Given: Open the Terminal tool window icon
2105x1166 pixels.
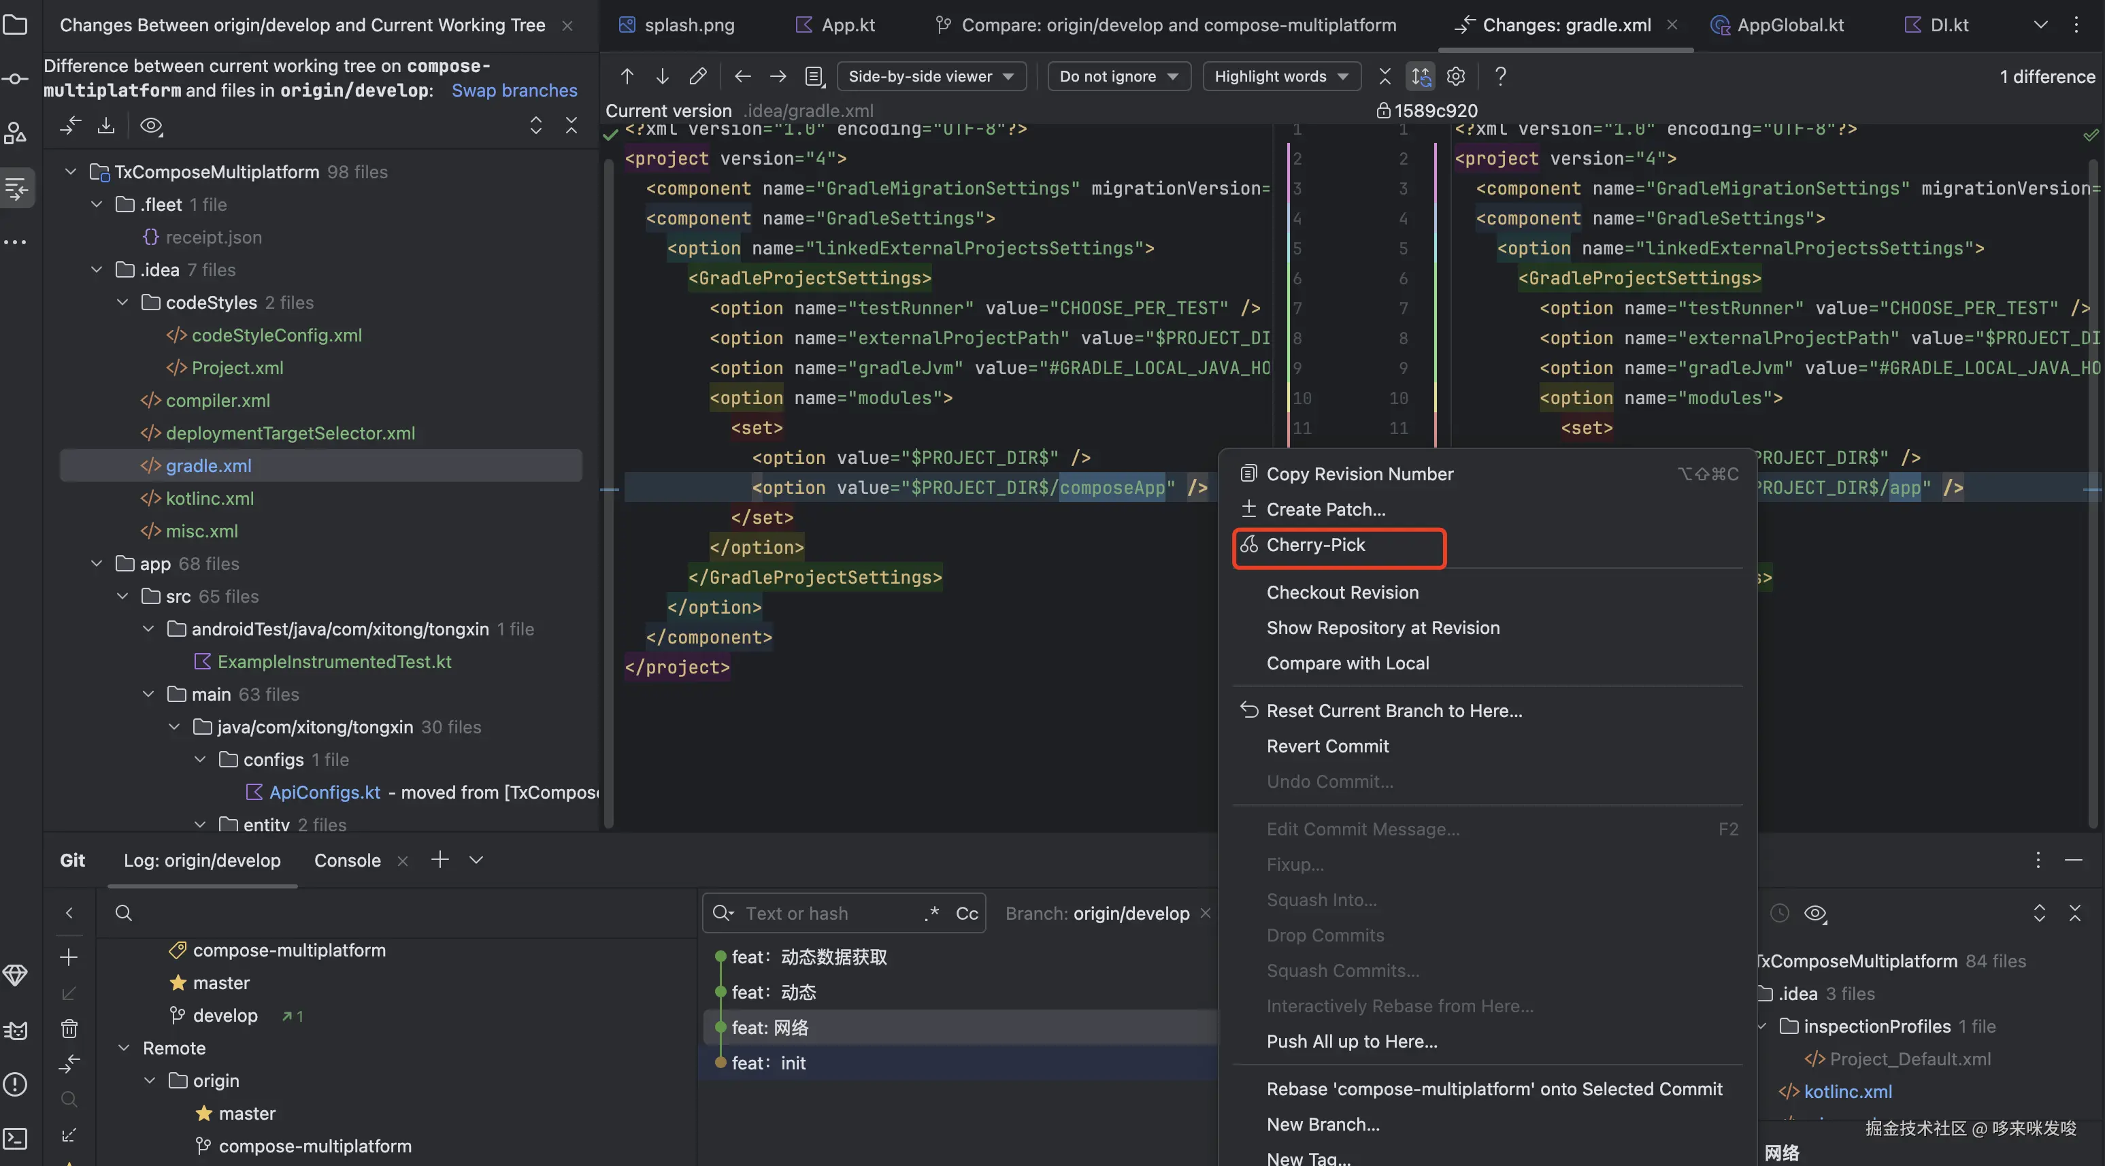Looking at the screenshot, I should pyautogui.click(x=16, y=1138).
